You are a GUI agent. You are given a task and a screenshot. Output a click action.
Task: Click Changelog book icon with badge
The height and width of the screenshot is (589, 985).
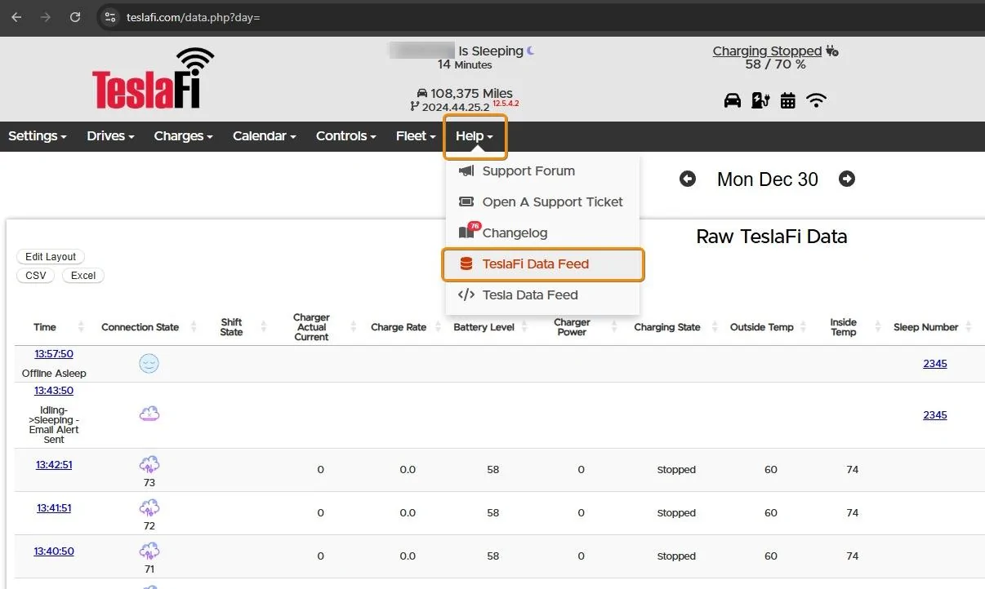(x=468, y=231)
